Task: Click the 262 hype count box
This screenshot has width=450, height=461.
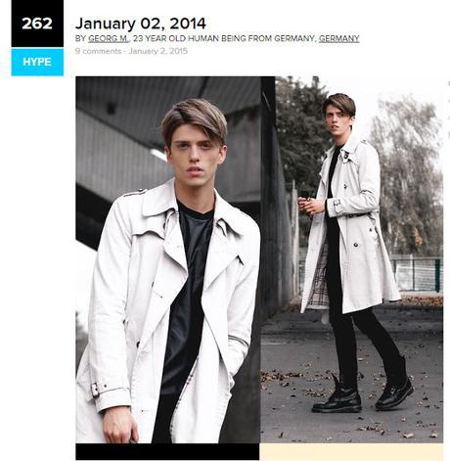Action: coord(37,23)
